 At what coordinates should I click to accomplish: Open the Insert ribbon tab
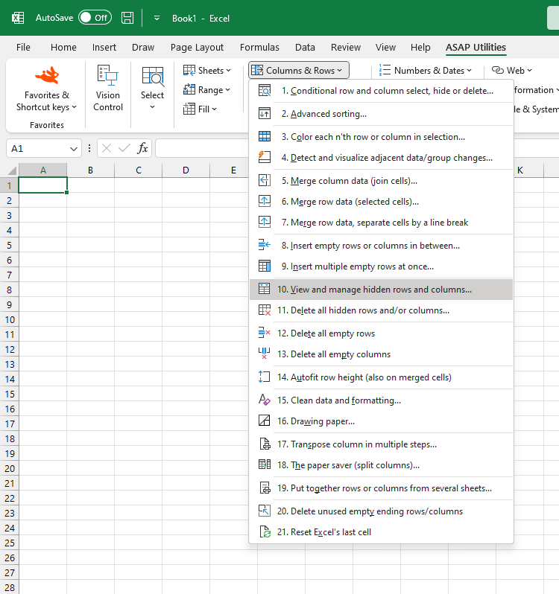104,48
